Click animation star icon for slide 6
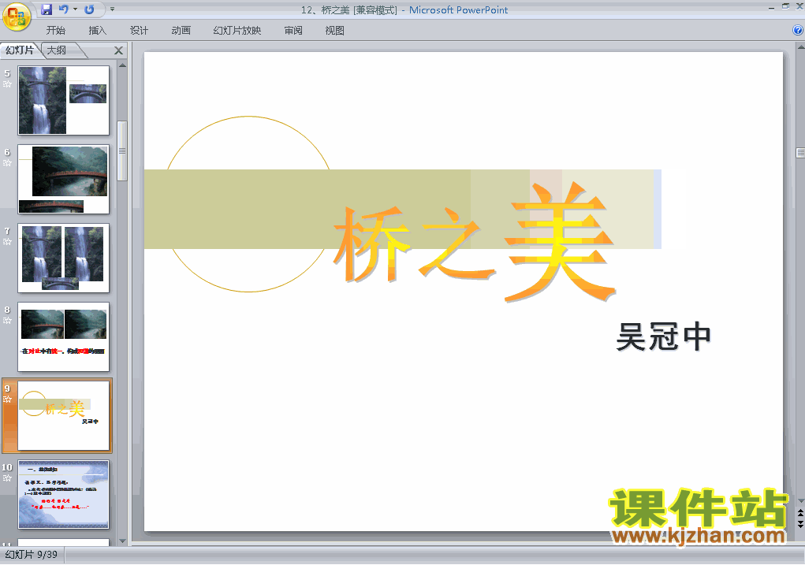Viewport: 805px width, 565px height. (x=7, y=163)
